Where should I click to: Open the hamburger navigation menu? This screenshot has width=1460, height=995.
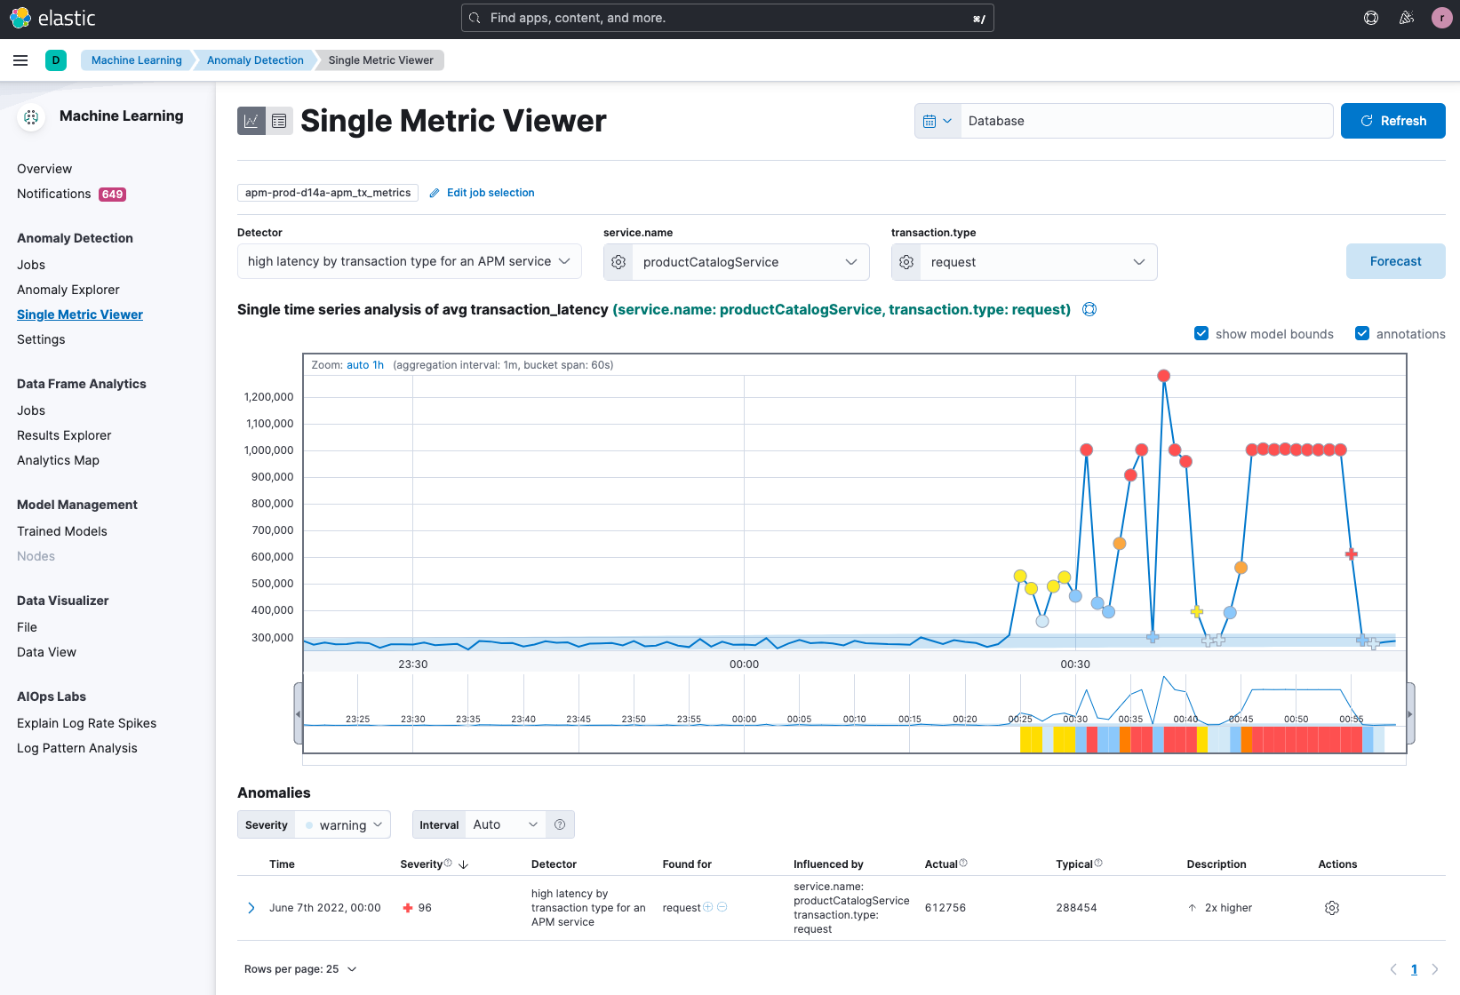point(20,60)
